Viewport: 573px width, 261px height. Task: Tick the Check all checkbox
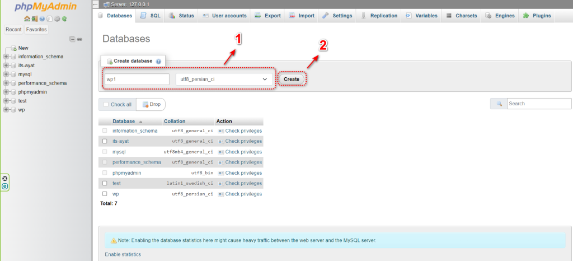coord(106,105)
